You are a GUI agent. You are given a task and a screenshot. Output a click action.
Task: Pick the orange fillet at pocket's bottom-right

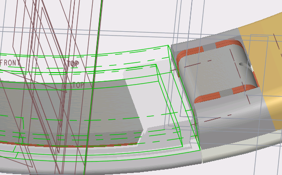pos(245,88)
